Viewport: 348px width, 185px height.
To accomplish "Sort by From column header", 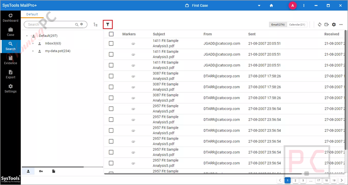I will click(x=207, y=34).
